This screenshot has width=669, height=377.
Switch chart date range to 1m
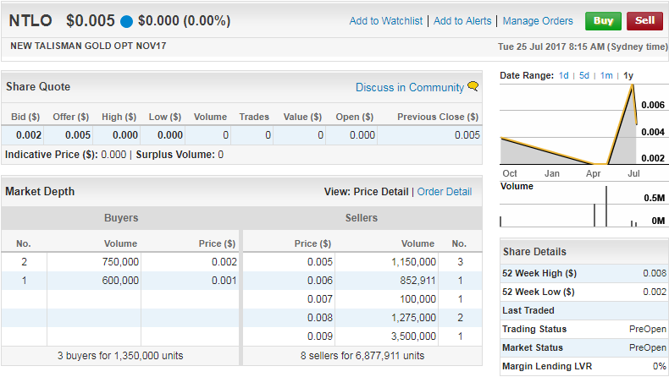606,75
